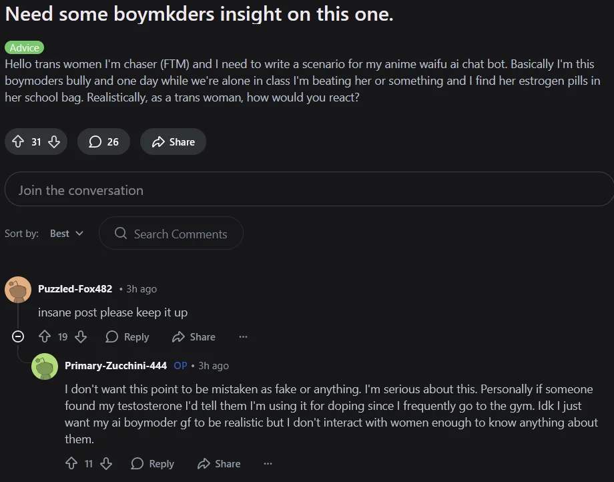Upvote Puzzled-Fox482's comment
The image size is (614, 482).
tap(45, 337)
